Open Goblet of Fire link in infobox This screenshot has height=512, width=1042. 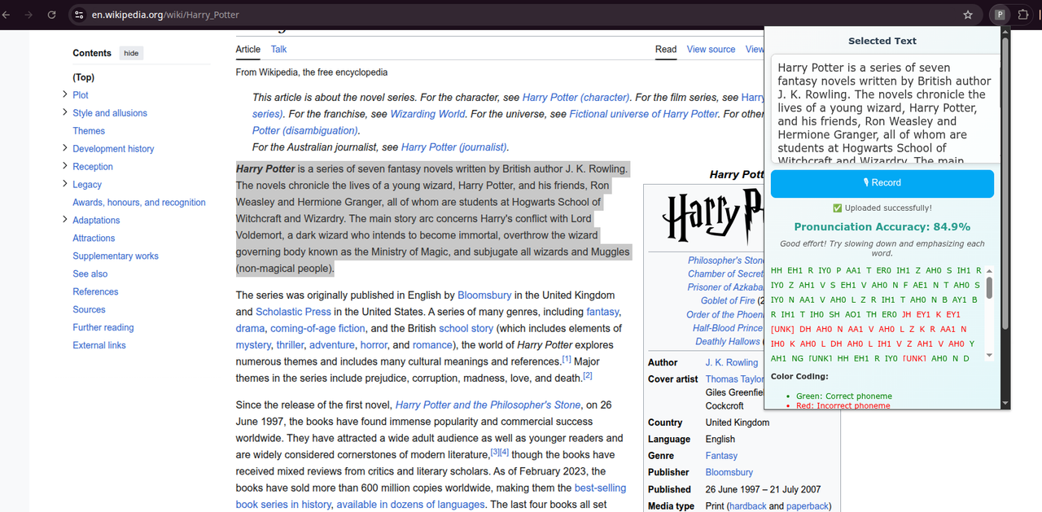coord(729,301)
